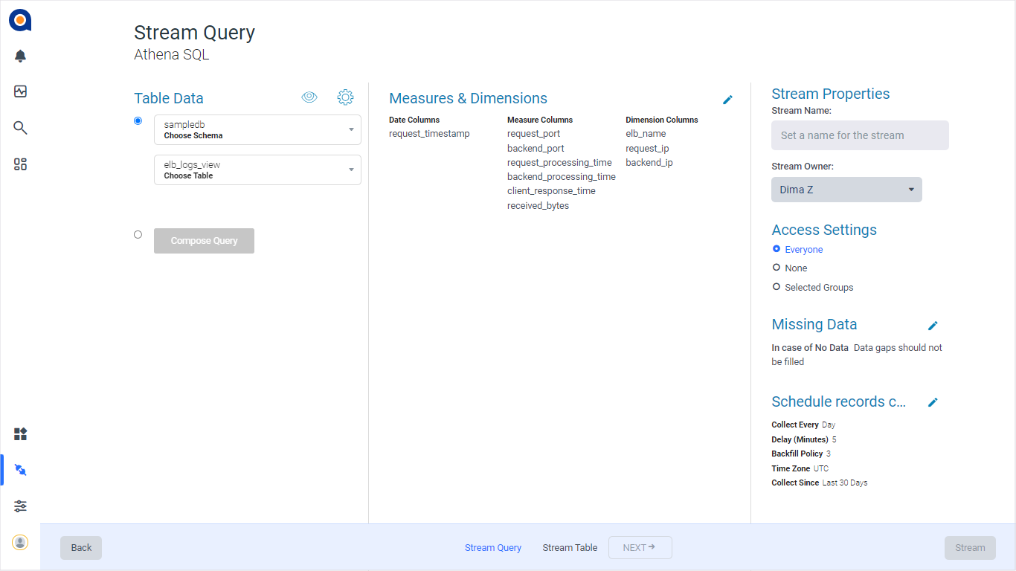Edit Measures & Dimensions with pencil icon
The image size is (1016, 571).
tap(727, 100)
